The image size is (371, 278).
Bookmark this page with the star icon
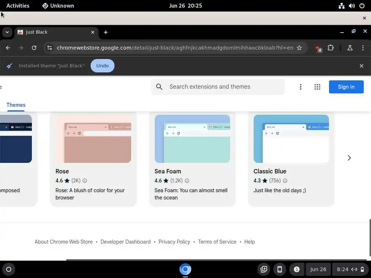[x=299, y=48]
